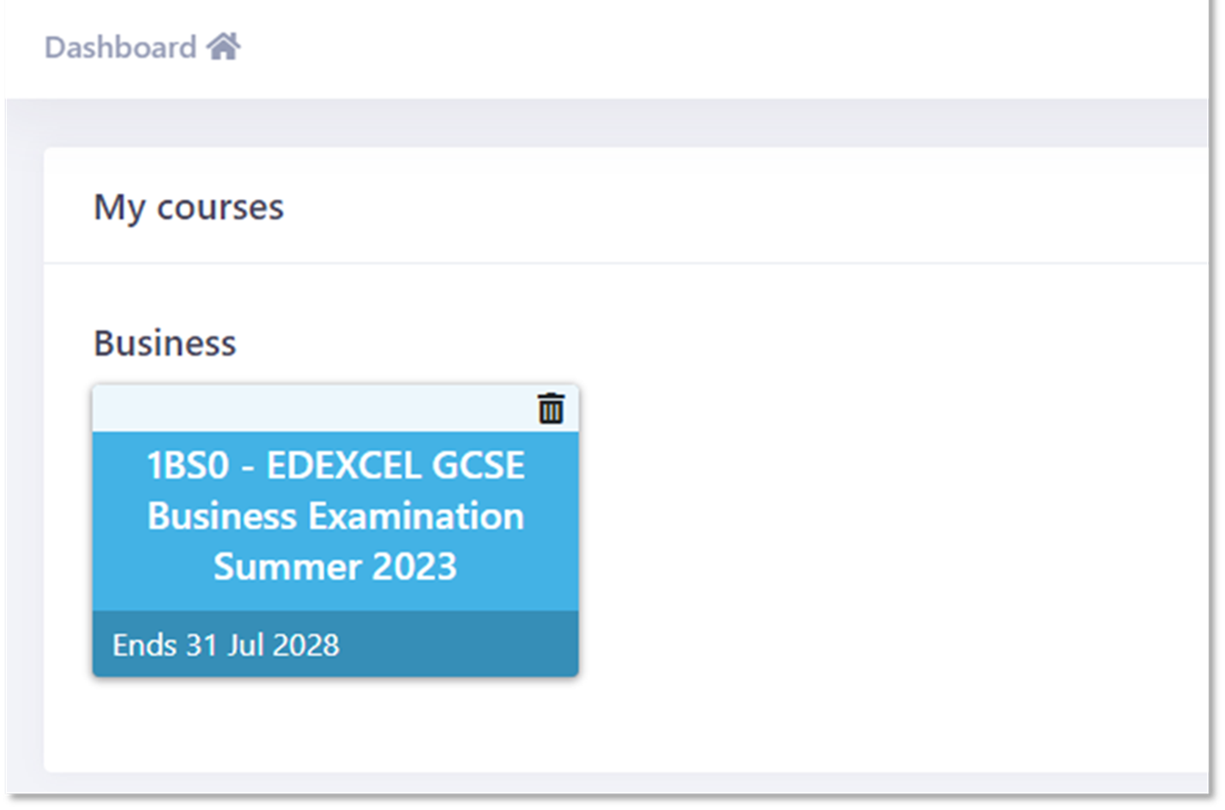The image size is (1225, 810).
Task: Click blank area of My courses panel
Action: pos(892,515)
